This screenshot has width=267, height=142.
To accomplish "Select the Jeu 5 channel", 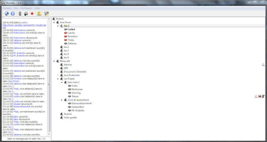I will point(66,57).
